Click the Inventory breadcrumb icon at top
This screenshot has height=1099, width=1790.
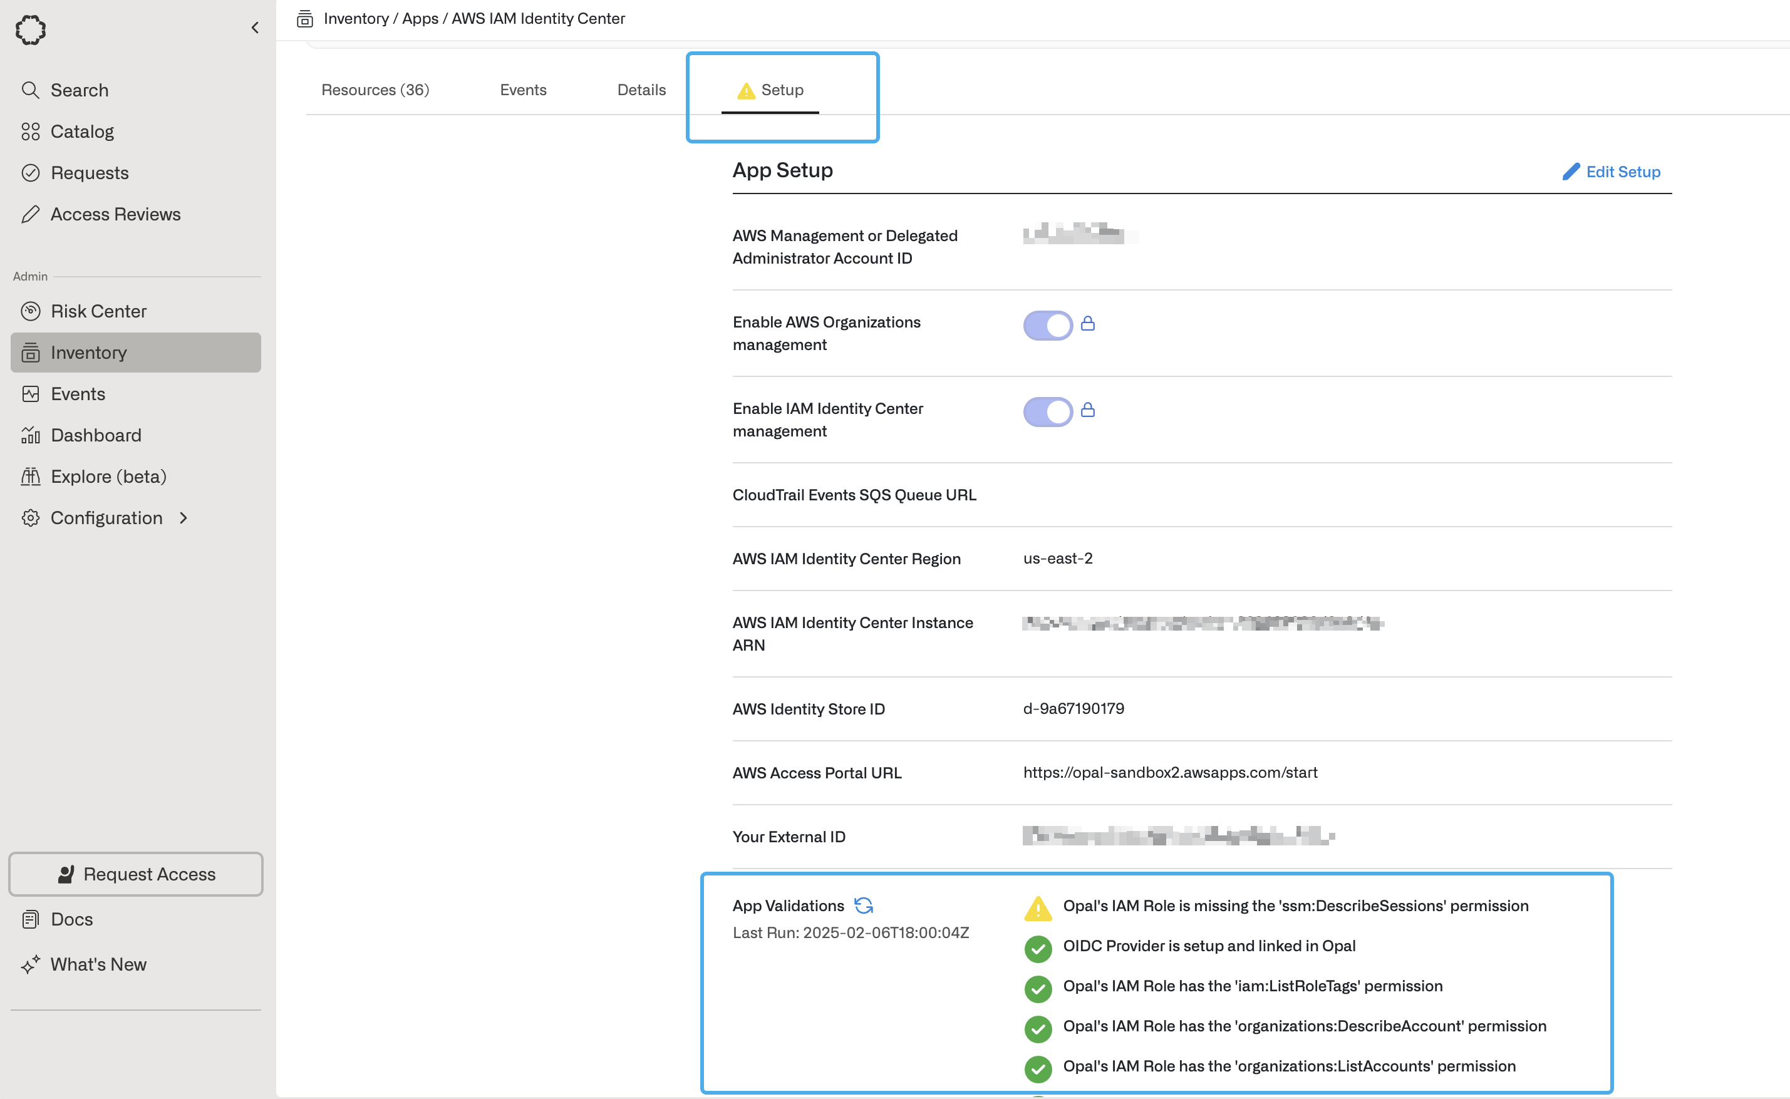coord(304,19)
